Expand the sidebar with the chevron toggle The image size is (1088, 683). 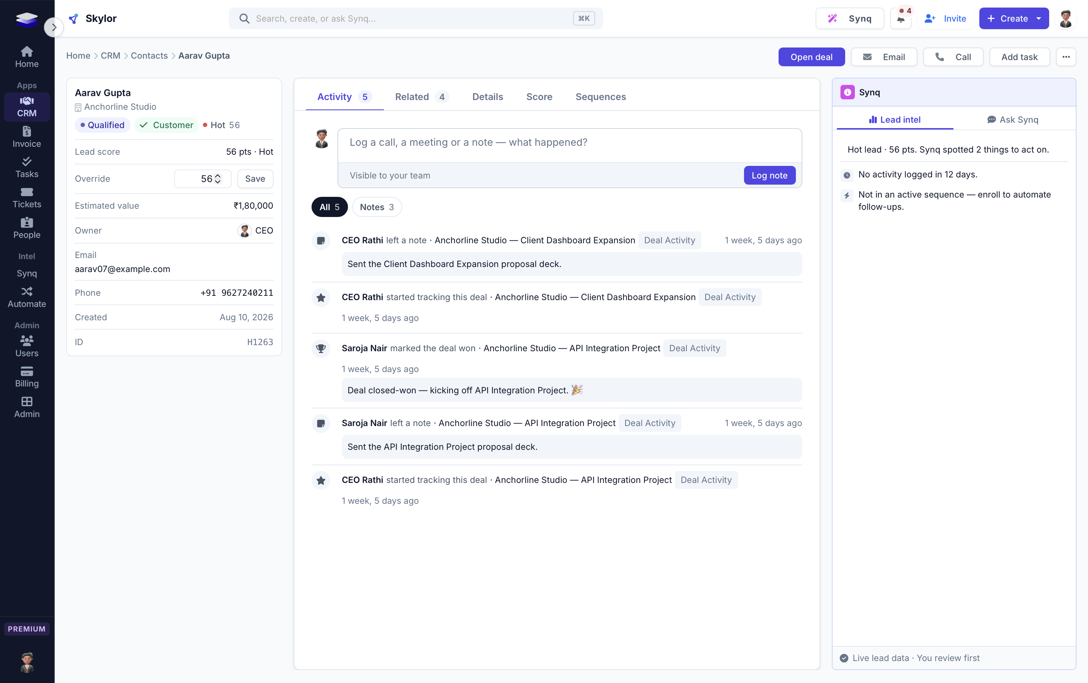[x=54, y=28]
